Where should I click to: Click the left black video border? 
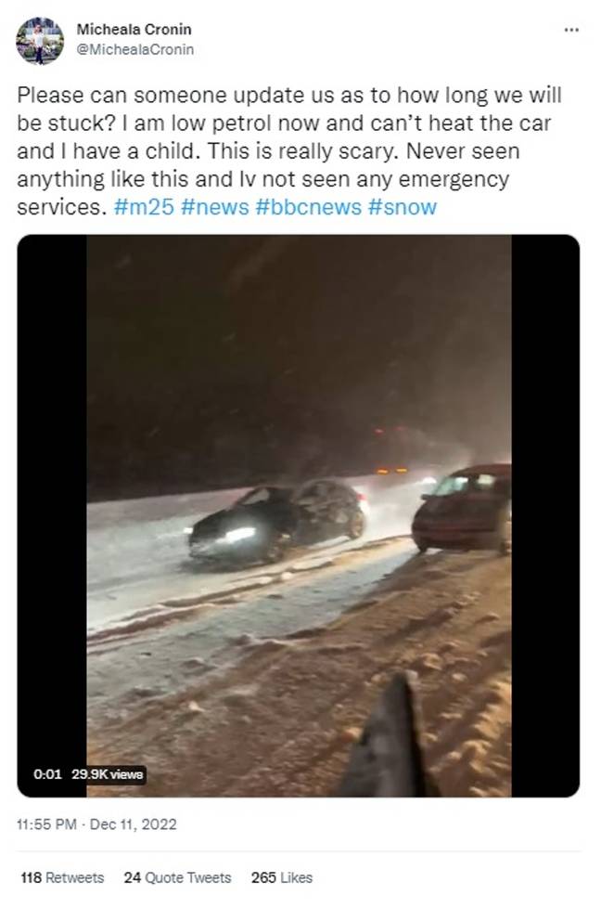click(x=52, y=515)
